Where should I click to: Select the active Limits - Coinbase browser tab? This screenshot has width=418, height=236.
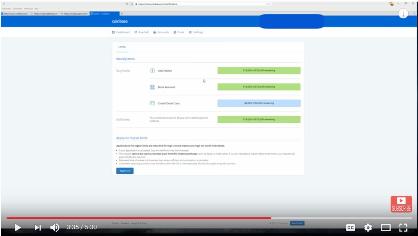pyautogui.click(x=104, y=14)
